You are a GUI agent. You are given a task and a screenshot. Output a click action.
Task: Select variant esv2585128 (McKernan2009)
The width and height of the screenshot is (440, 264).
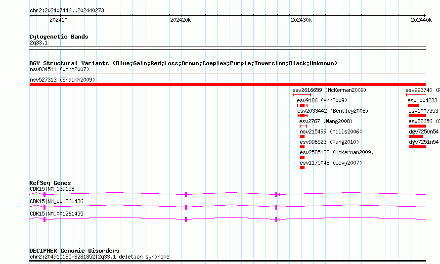[337, 152]
